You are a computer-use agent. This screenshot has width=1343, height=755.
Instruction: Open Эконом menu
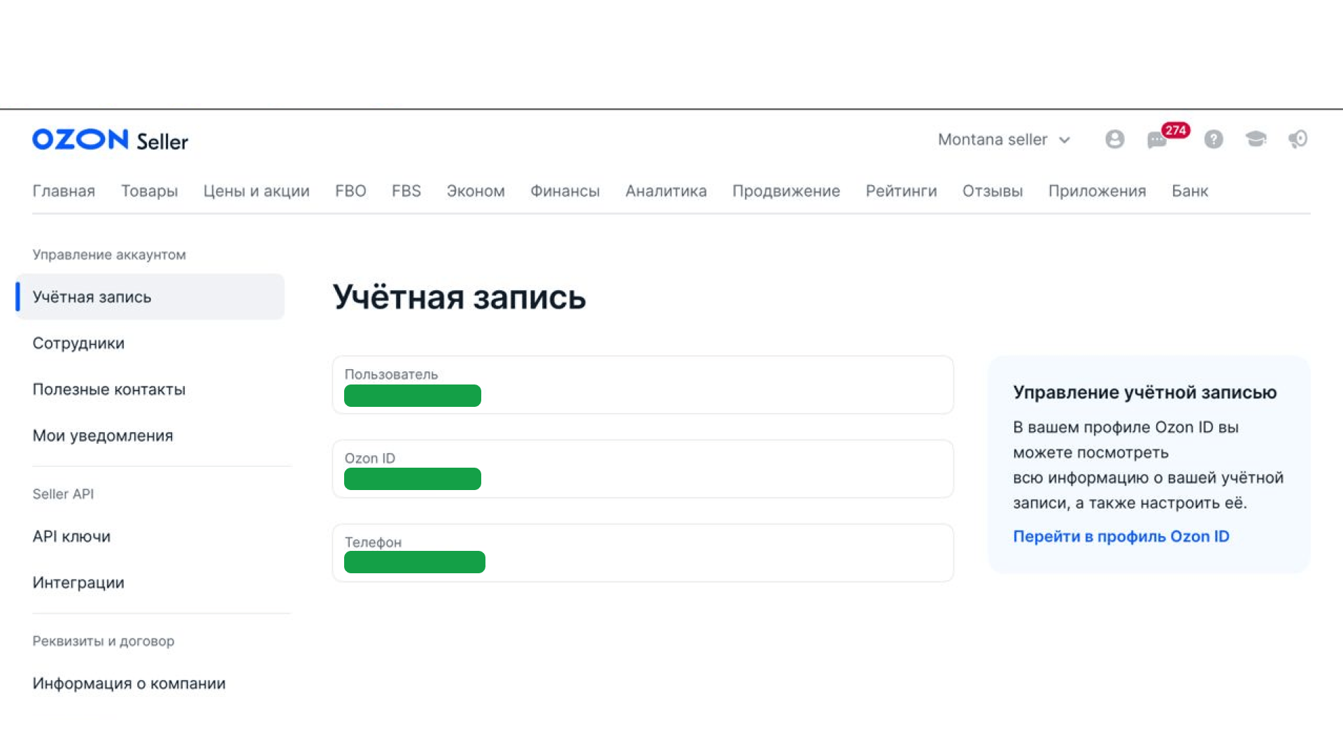click(x=476, y=191)
